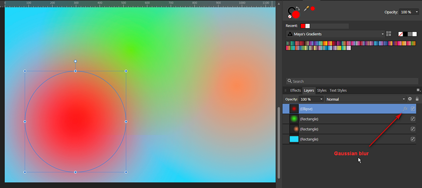422x188 pixels.
Task: Pick last green-orange gradient in top row
Action: [x=414, y=43]
